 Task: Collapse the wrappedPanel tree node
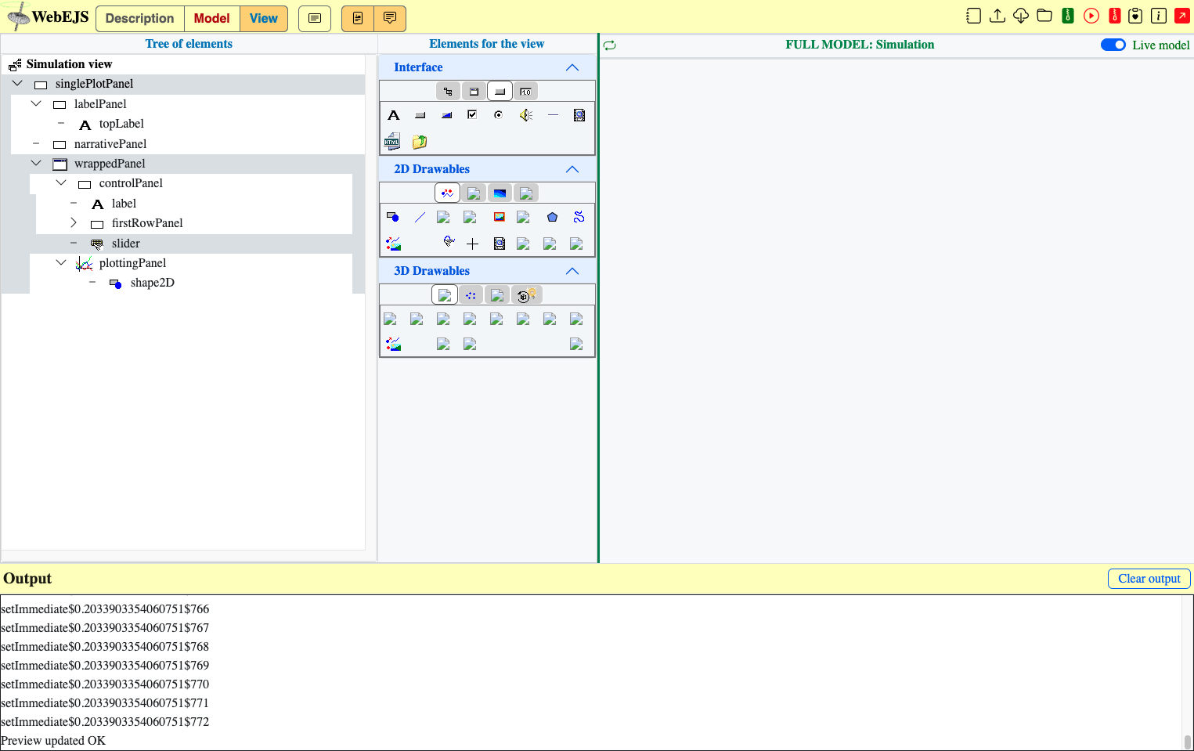(x=36, y=163)
